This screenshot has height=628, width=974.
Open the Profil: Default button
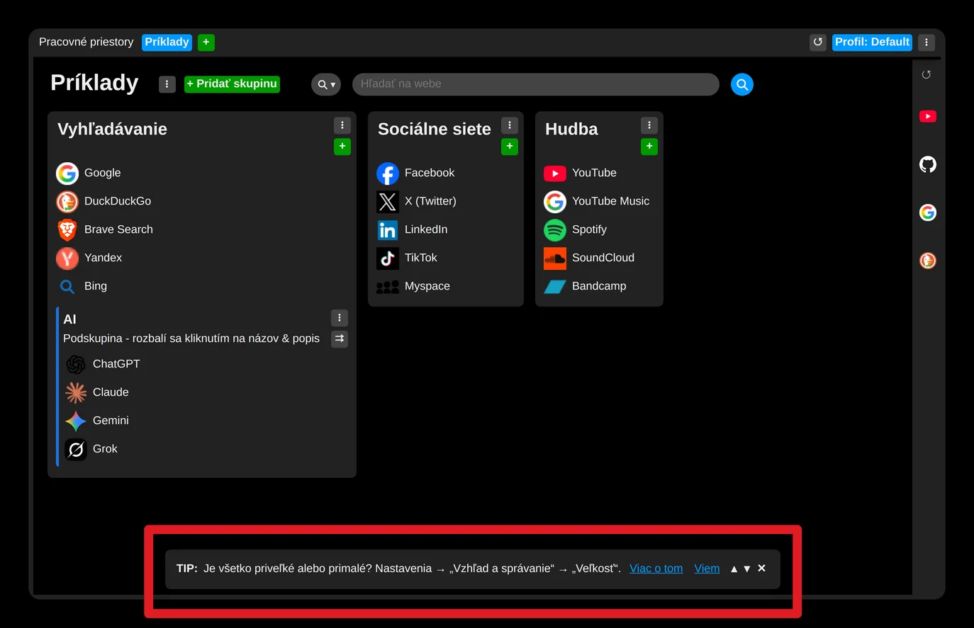(872, 42)
